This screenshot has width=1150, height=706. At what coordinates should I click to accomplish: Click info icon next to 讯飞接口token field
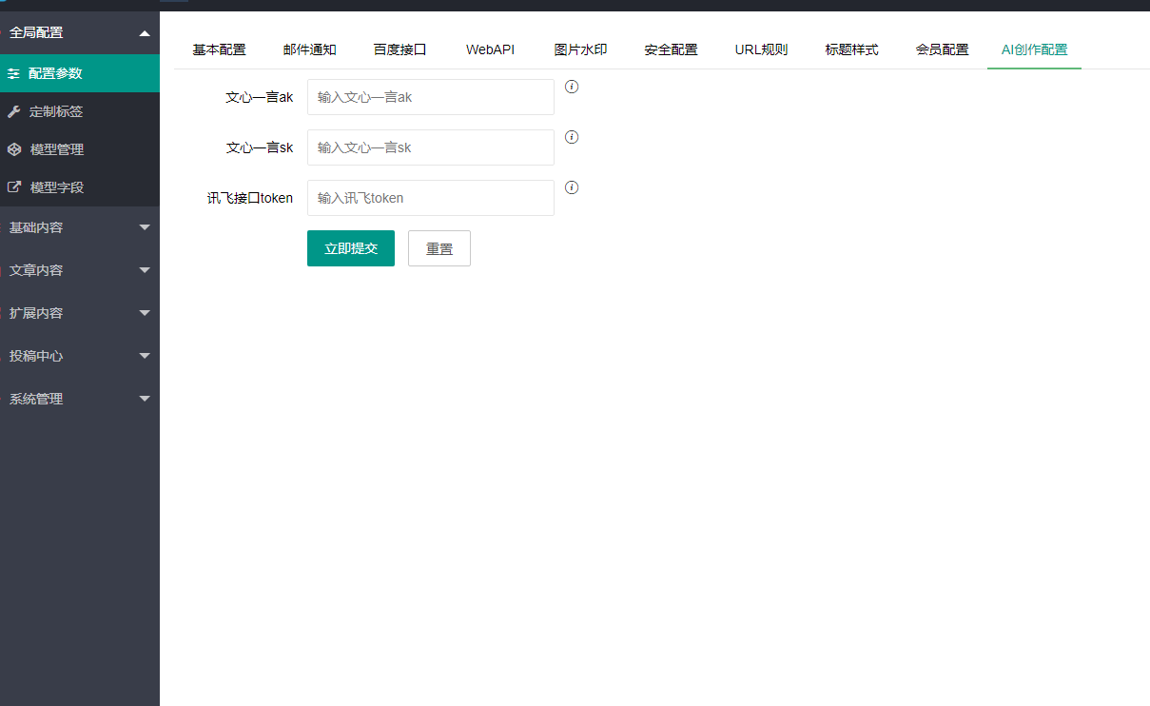[572, 187]
